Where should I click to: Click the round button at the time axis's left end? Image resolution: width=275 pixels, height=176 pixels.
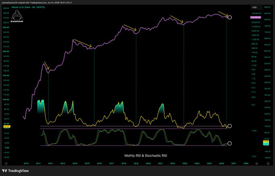coord(6,163)
